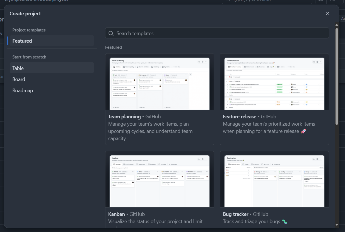Choose Roadmap under Start from scratch
This screenshot has height=232, width=345.
click(x=52, y=91)
